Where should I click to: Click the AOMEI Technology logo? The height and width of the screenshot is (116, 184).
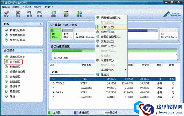(x=172, y=14)
